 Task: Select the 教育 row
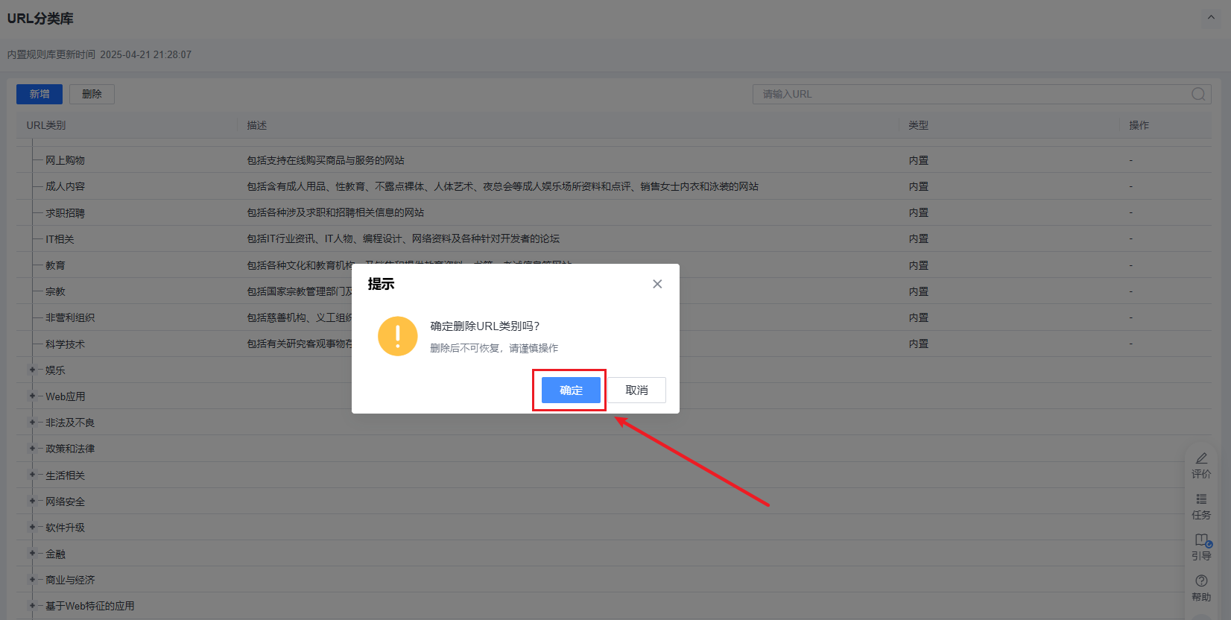(x=614, y=265)
